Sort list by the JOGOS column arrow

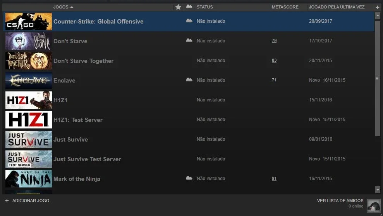(x=72, y=7)
